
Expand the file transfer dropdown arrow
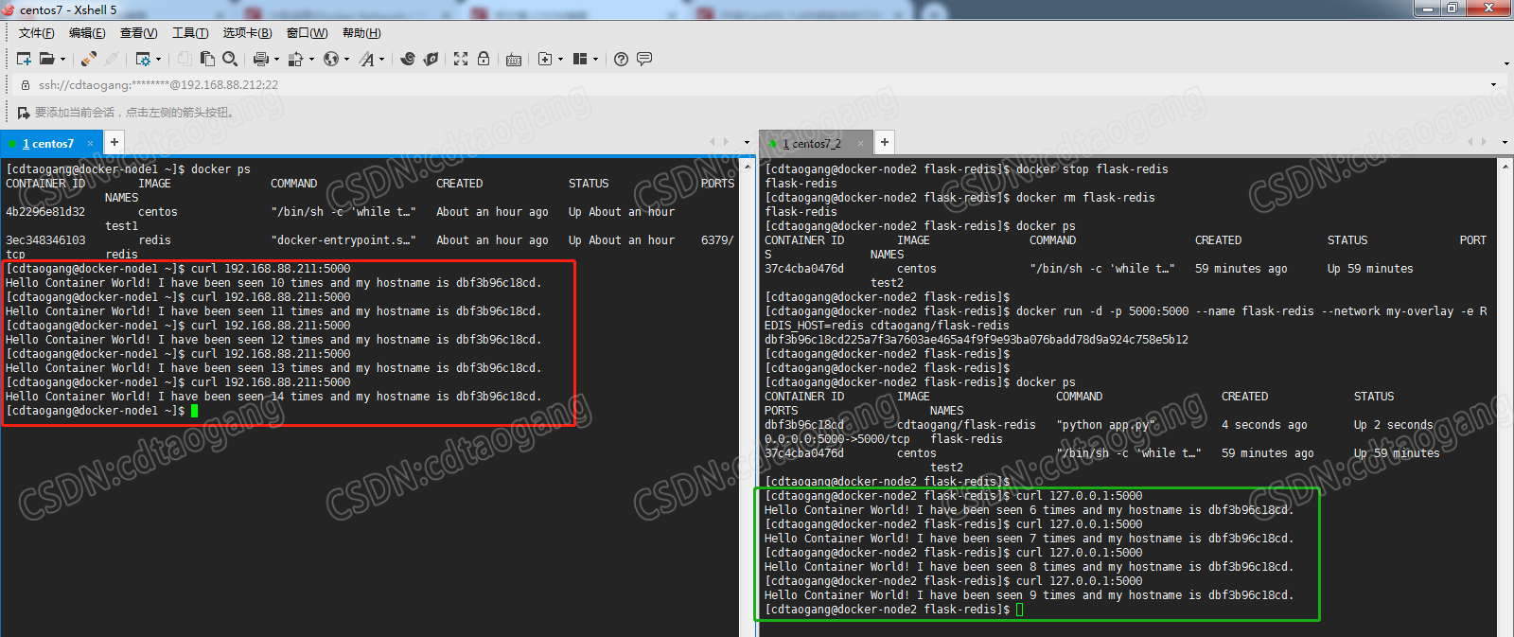[311, 59]
